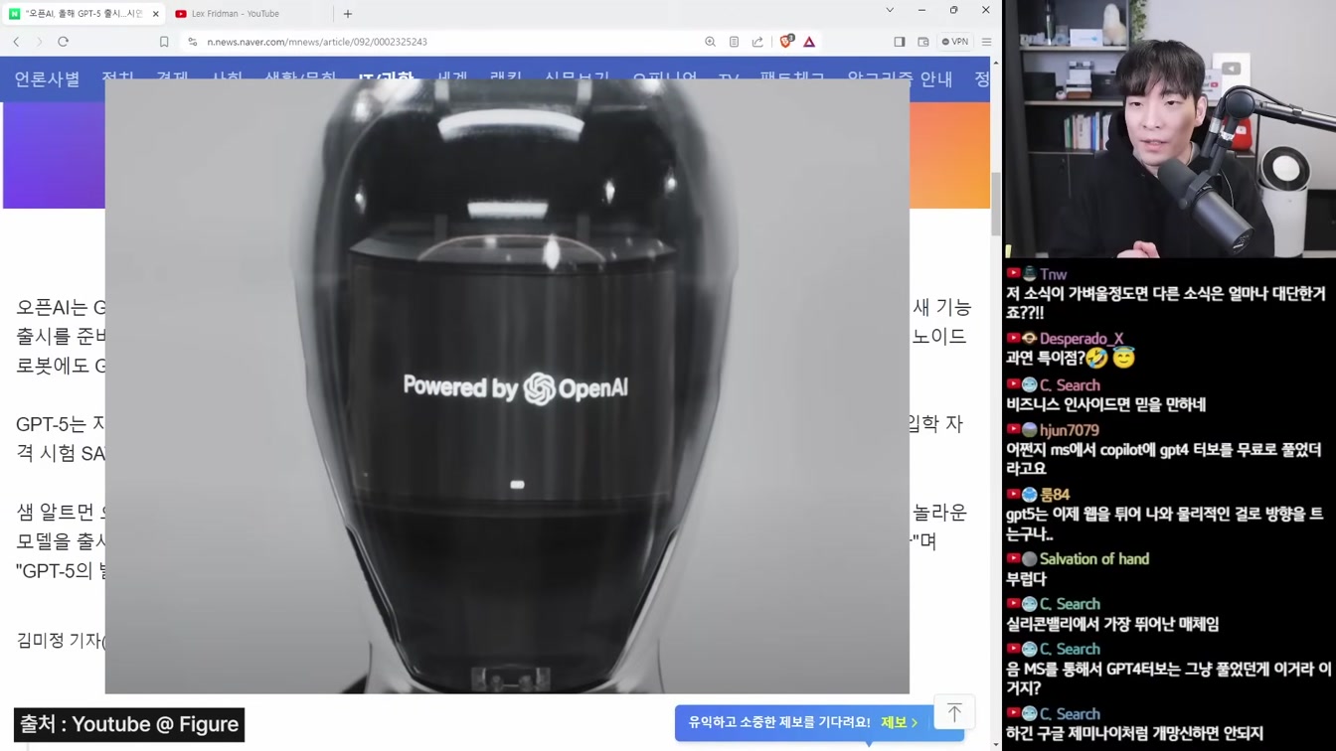This screenshot has height=751, width=1336.
Task: Open Brave Rewards triangle icon
Action: point(809,42)
